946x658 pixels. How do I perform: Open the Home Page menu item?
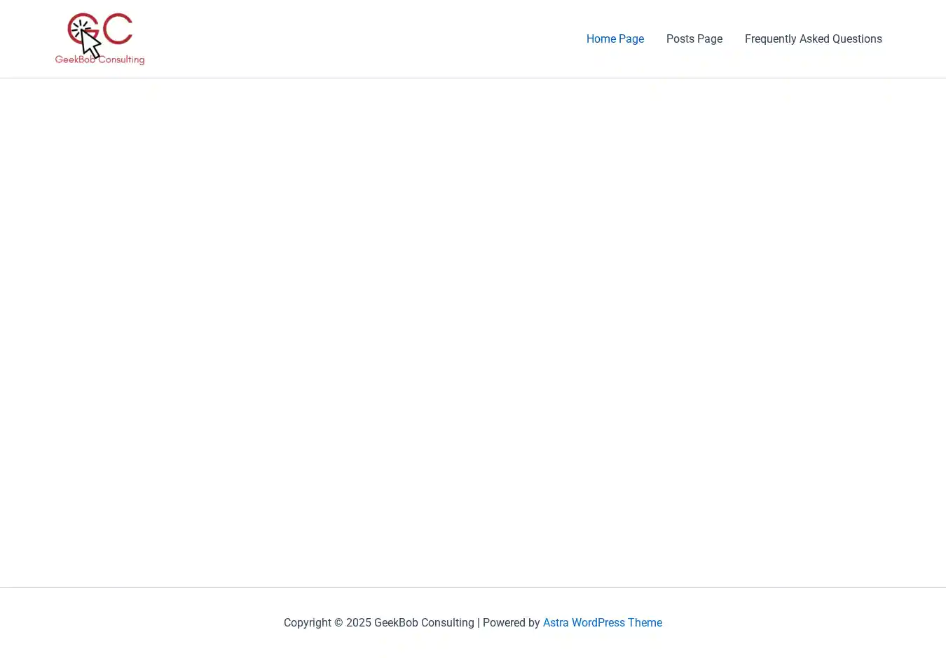point(615,39)
